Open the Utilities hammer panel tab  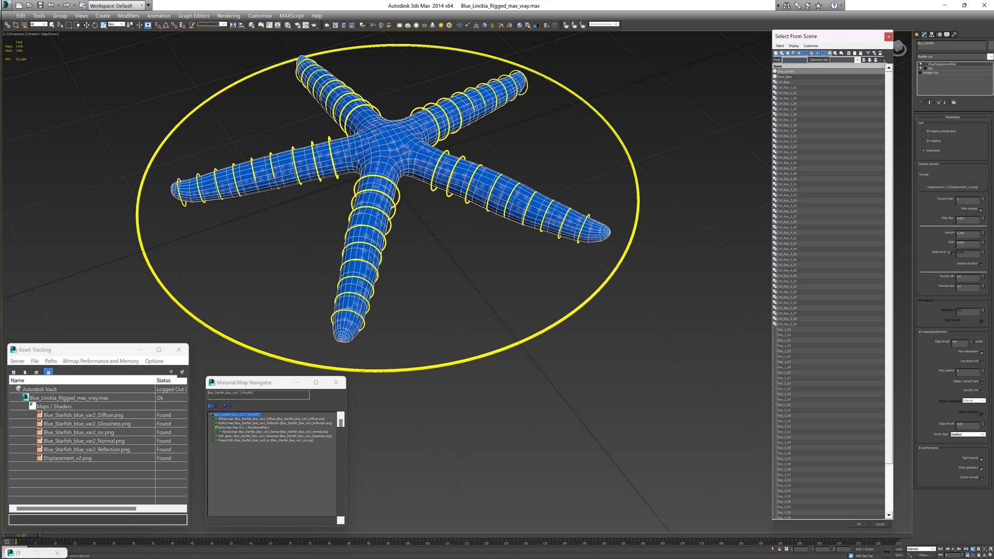954,35
